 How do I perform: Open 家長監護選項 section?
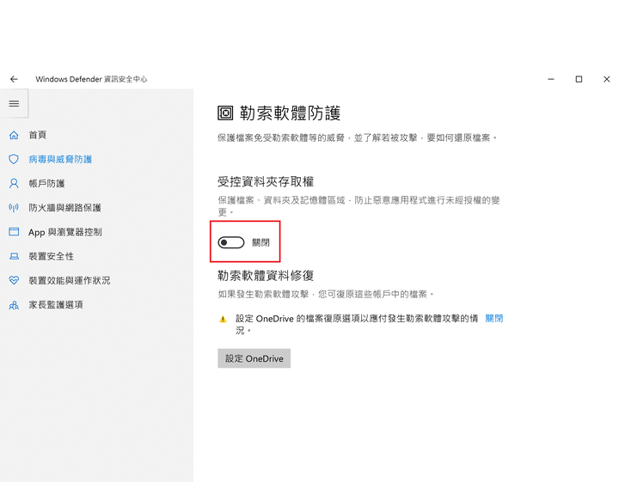[x=56, y=305]
